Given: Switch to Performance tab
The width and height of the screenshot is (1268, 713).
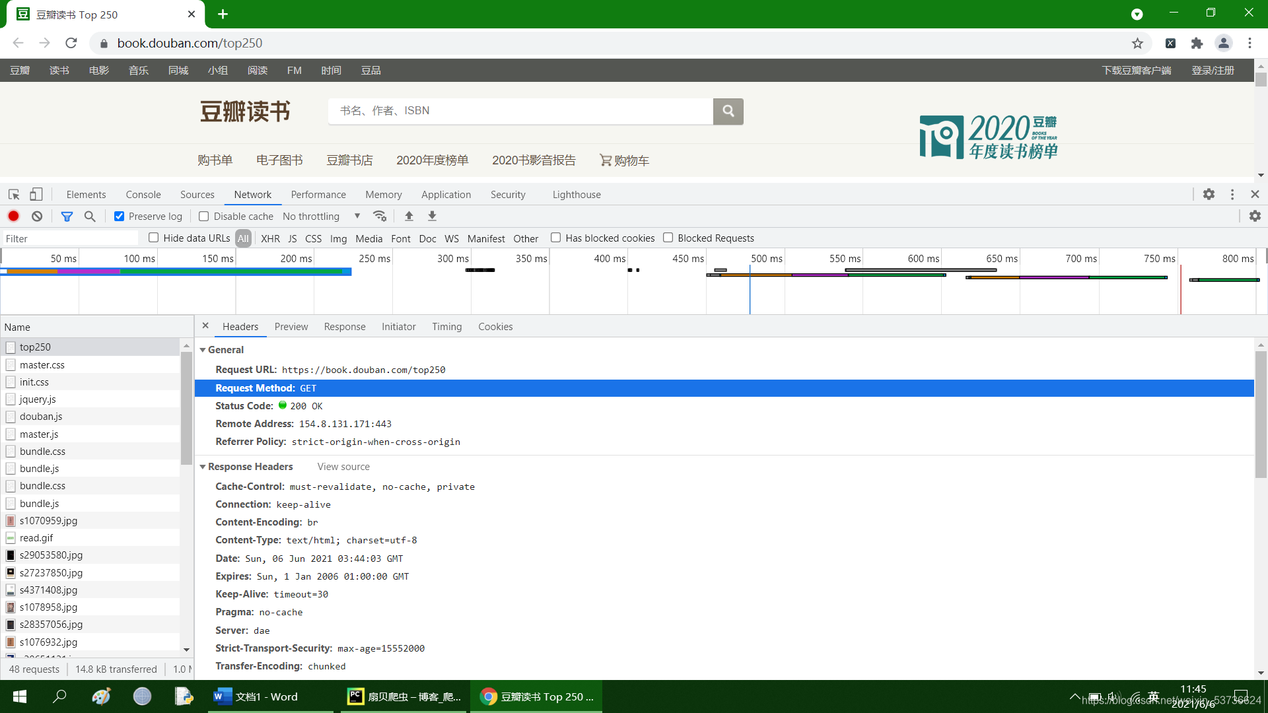Looking at the screenshot, I should 318,194.
